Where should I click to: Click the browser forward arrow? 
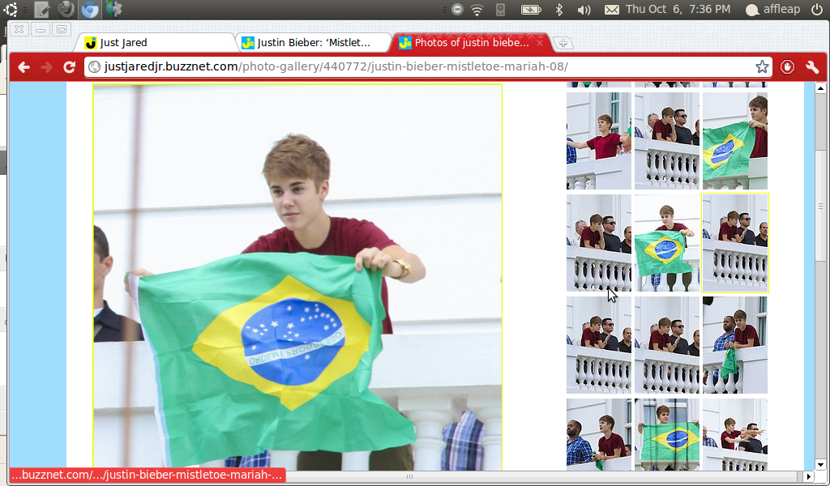click(46, 67)
